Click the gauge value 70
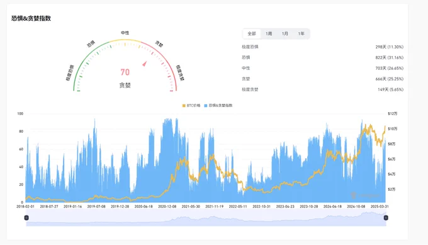The image size is (428, 245). [x=125, y=72]
